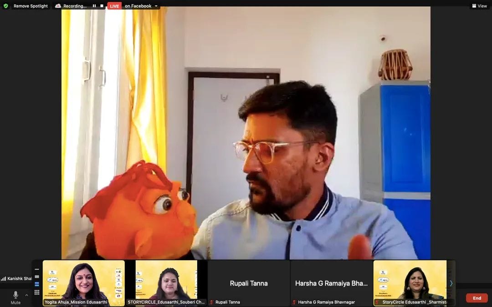Click the Kanishk signal strength icon
492x307 pixels.
pos(4,278)
